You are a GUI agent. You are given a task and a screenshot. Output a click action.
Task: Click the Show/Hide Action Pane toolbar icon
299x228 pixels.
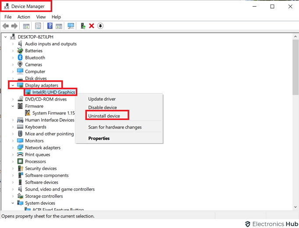click(59, 26)
